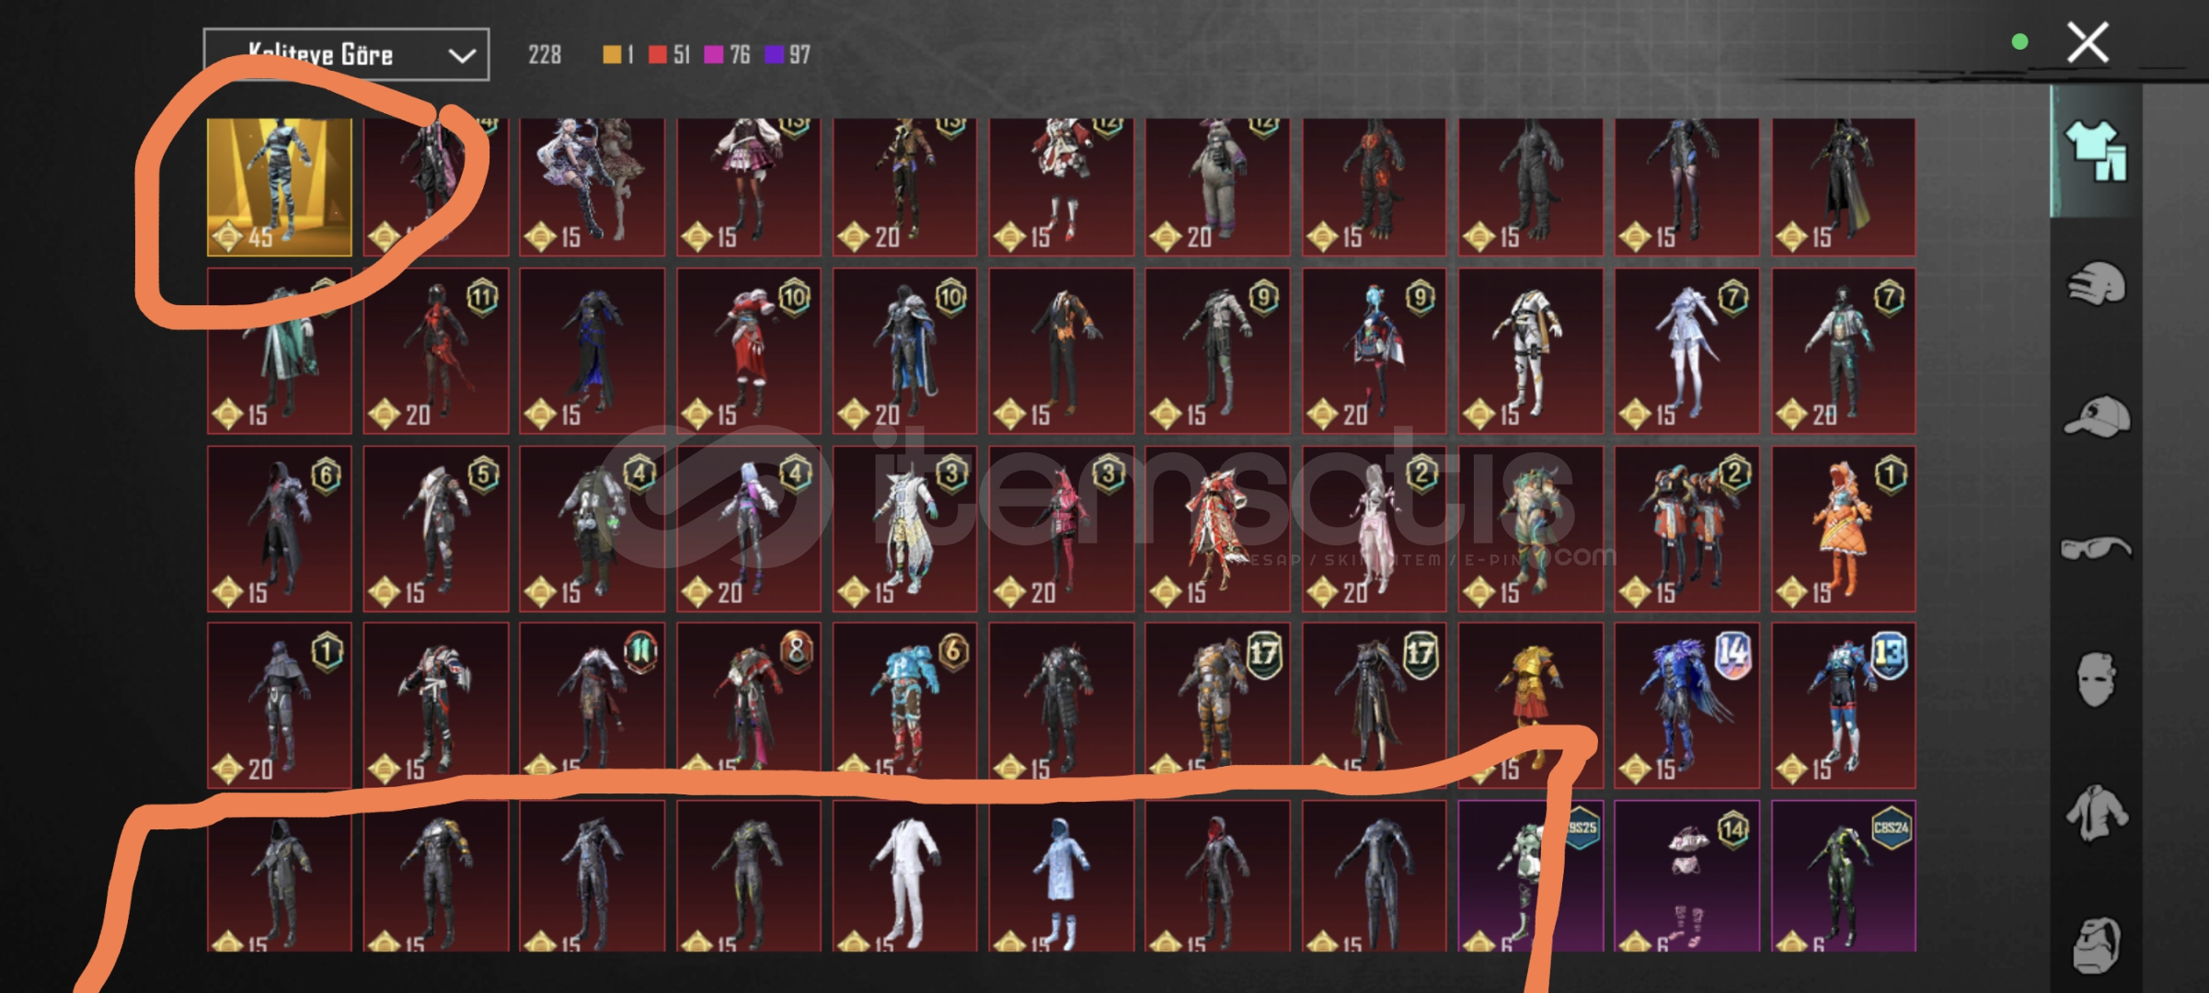Select the masked white jacket outfit badge 7
The height and width of the screenshot is (993, 2209).
click(1843, 350)
